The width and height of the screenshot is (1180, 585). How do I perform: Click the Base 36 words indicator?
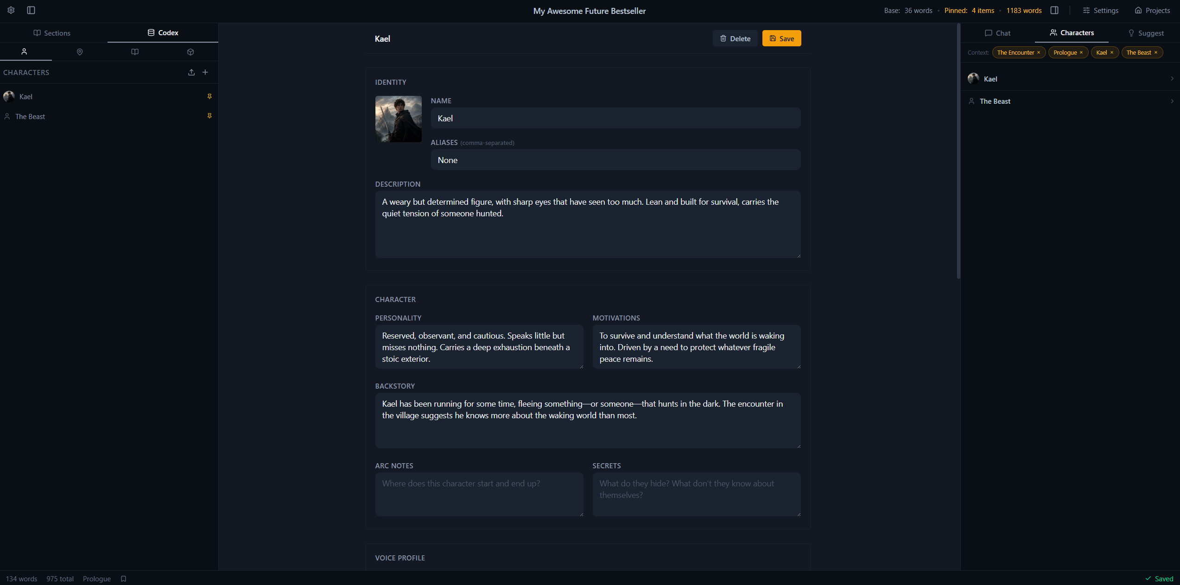pos(908,10)
